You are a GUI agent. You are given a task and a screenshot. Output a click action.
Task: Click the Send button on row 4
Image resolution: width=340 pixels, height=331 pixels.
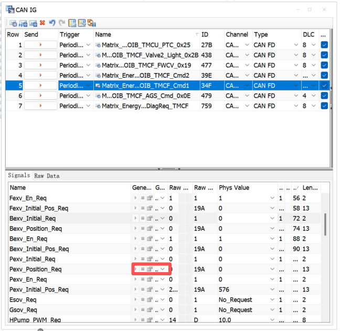(x=40, y=75)
